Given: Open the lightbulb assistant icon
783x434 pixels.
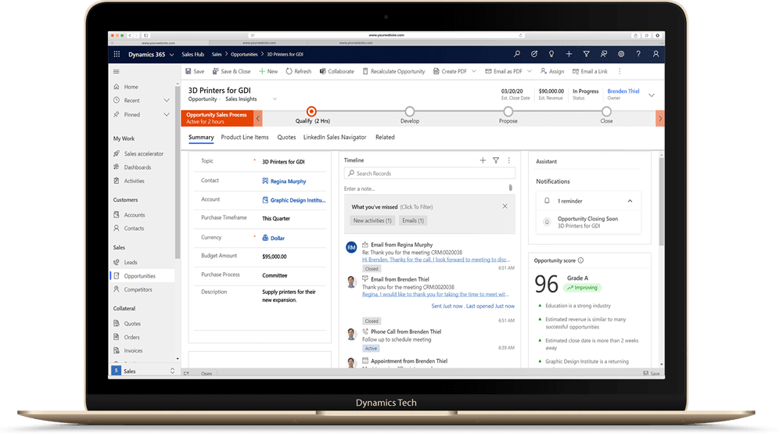Looking at the screenshot, I should coord(551,54).
